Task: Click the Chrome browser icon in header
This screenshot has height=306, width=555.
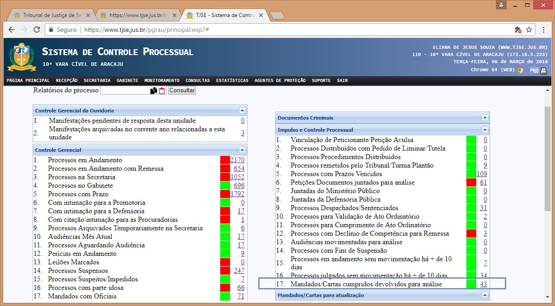Action: pos(520,70)
